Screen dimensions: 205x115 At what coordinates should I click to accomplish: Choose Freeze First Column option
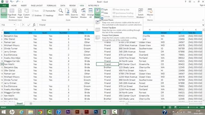(x=119, y=38)
